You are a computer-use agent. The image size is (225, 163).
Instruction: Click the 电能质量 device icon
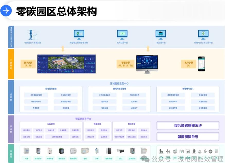pos(109,151)
